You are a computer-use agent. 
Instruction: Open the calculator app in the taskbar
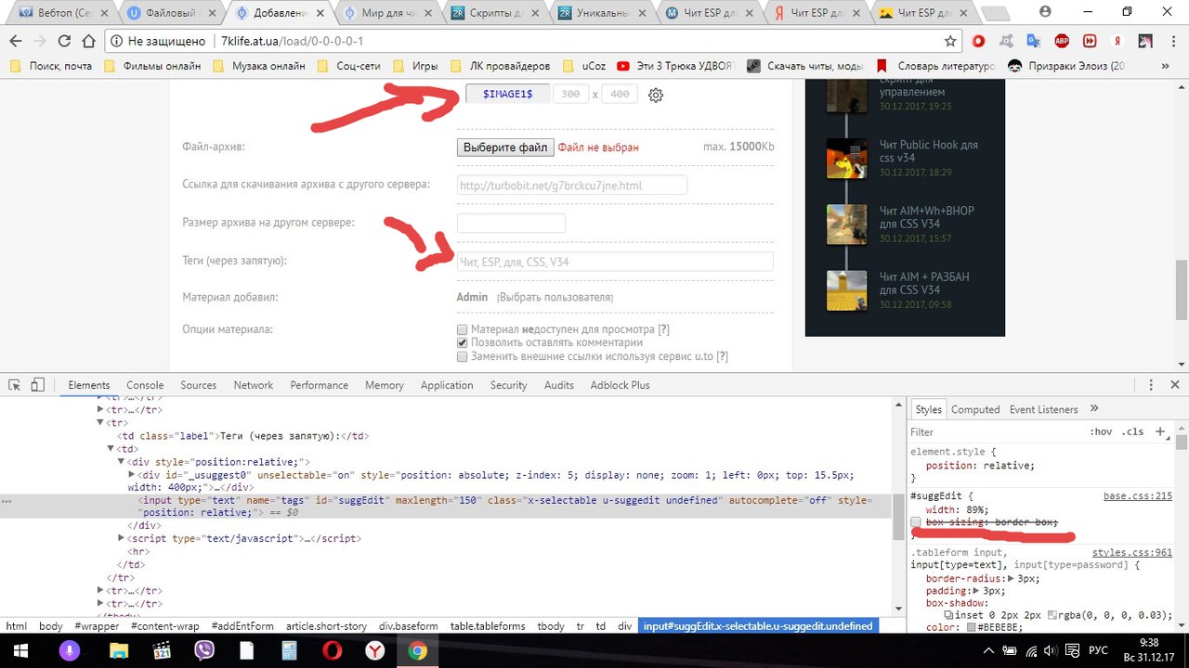pos(289,651)
